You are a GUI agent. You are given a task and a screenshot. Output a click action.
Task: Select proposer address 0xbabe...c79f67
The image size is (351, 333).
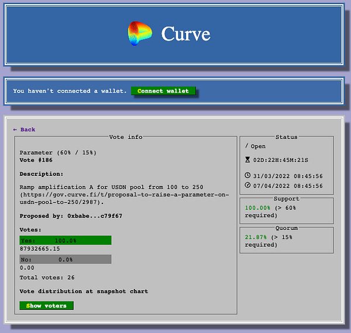click(95, 216)
